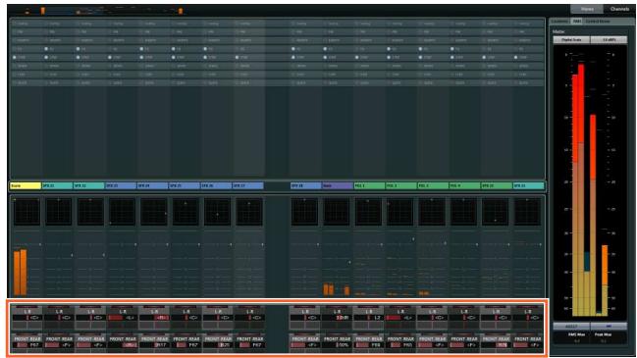The image size is (637, 358).
Task: Open surround panner above the purple channel
Action: point(337,212)
